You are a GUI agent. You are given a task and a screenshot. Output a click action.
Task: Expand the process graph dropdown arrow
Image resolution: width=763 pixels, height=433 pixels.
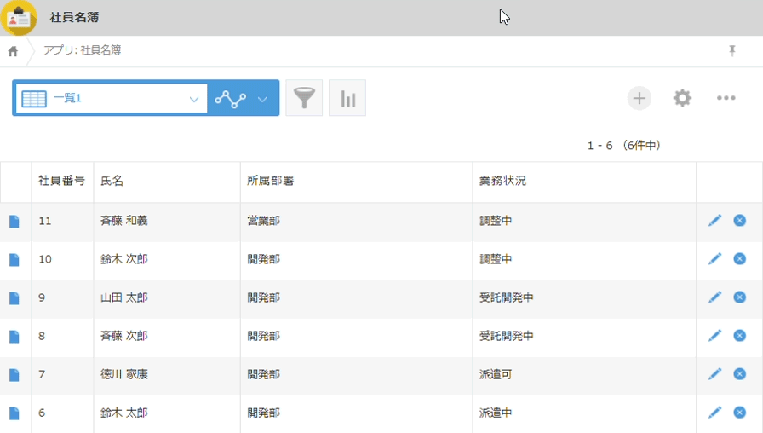(262, 99)
